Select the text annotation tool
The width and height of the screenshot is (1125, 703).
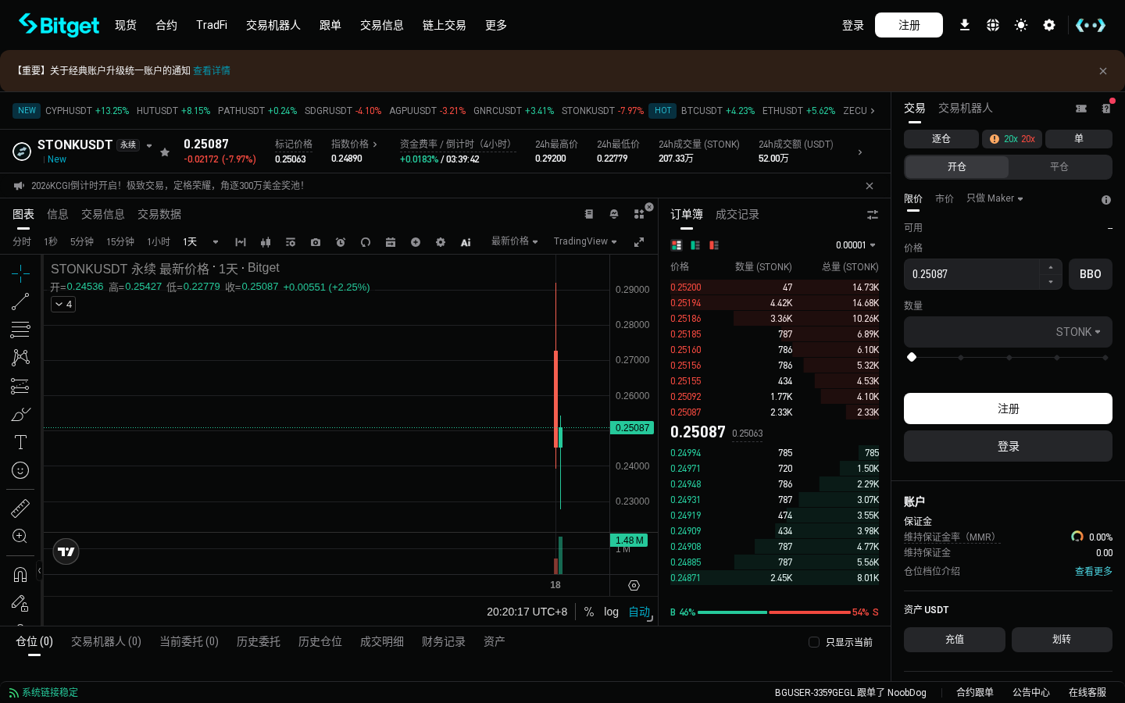point(20,442)
